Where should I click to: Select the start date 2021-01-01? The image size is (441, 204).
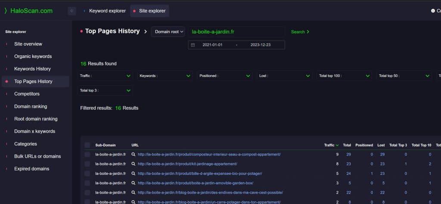pos(212,45)
